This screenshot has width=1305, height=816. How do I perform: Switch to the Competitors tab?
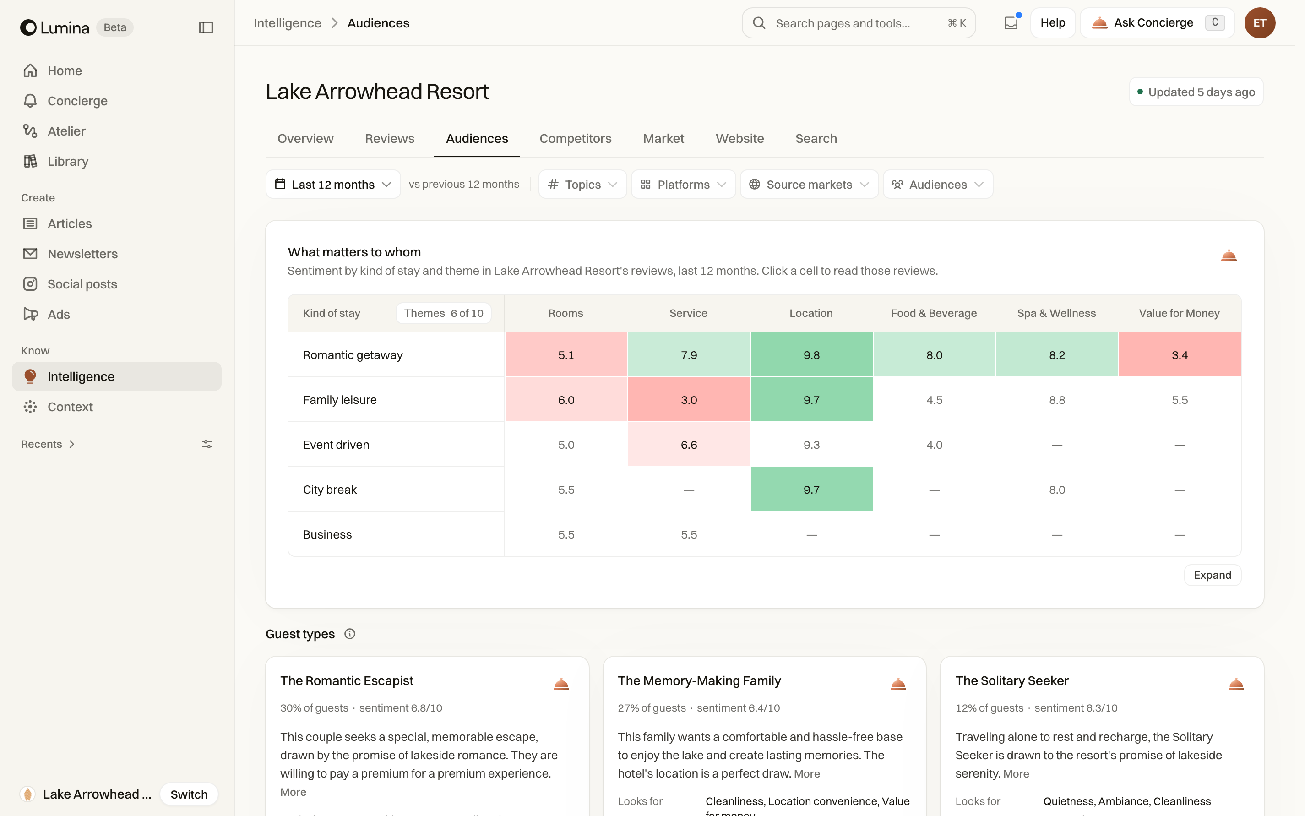point(575,139)
